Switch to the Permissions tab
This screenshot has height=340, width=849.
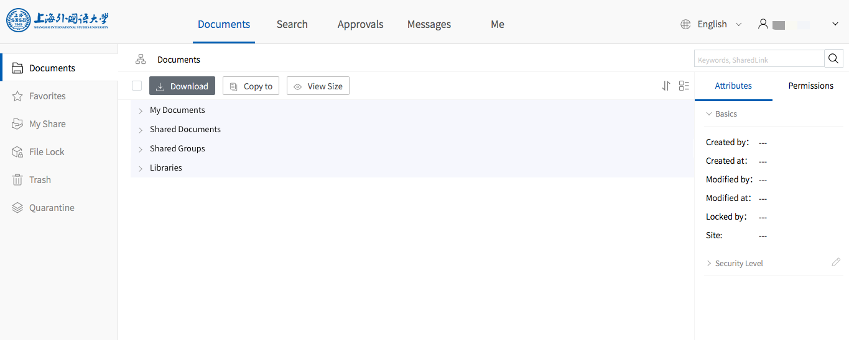pyautogui.click(x=810, y=86)
